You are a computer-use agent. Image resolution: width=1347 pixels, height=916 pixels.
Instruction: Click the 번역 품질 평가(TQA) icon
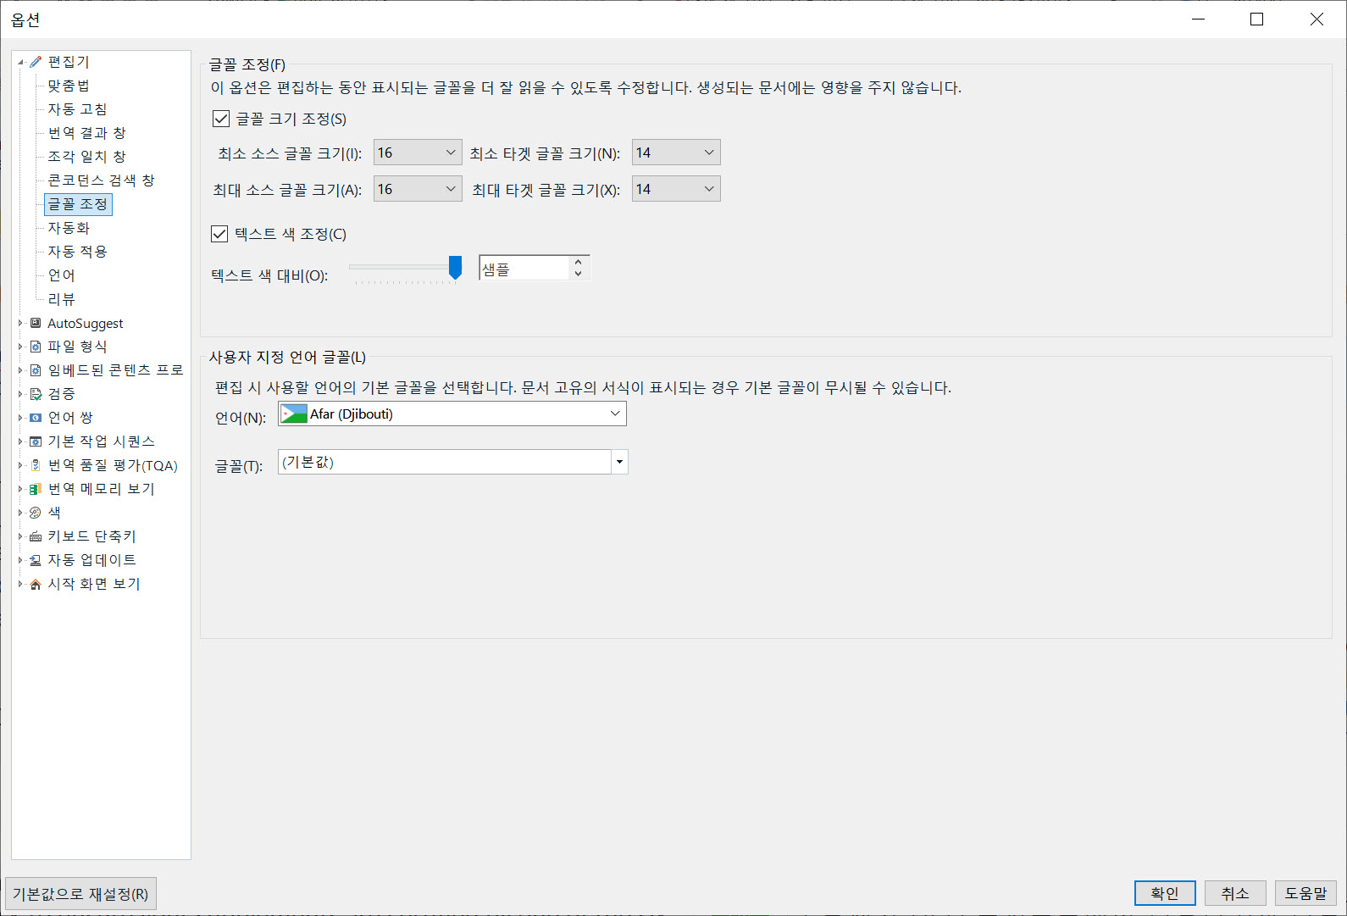pos(36,465)
